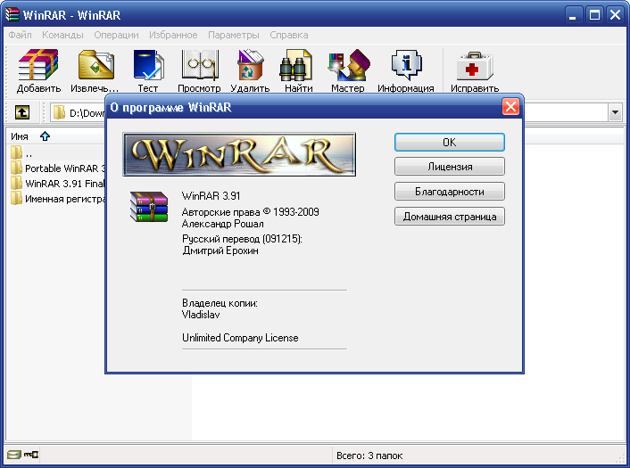Open the Параметры menu
This screenshot has height=468, width=630.
(x=233, y=35)
